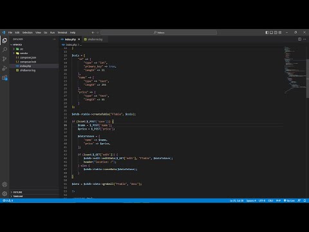The width and height of the screenshot is (309, 232).
Task: Change language mode PHP in status bar
Action: [278, 200]
